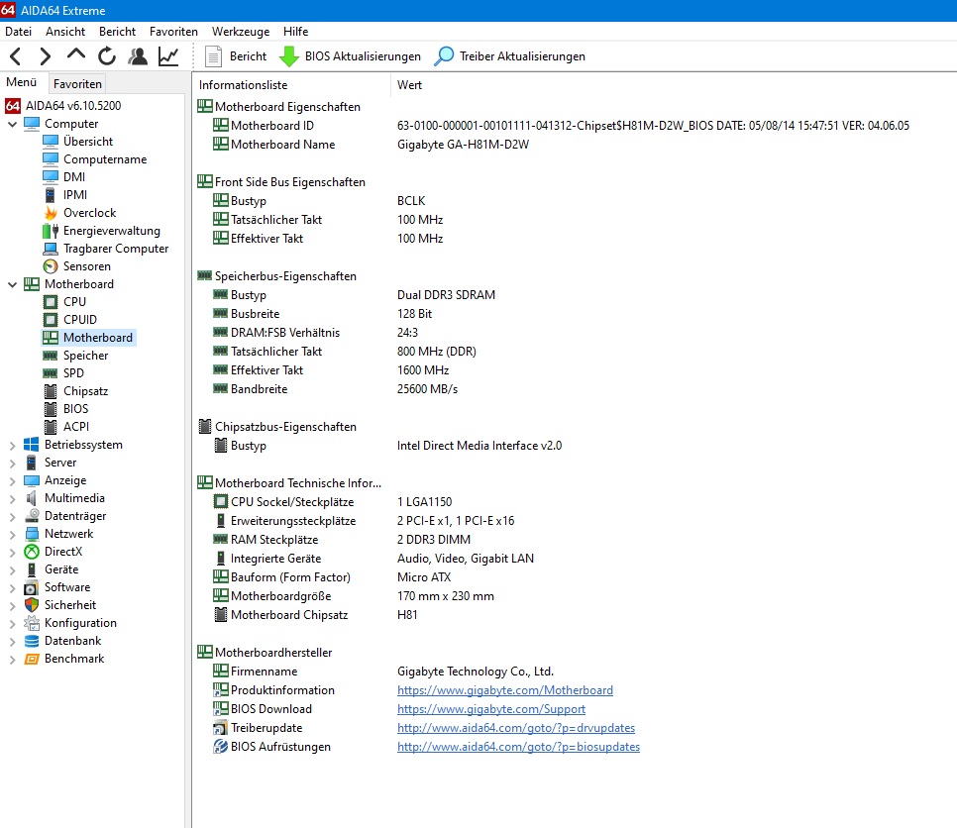Select the AIDA64 v6.10.5200 root item
Viewport: 957px width, 828px height.
(x=63, y=106)
